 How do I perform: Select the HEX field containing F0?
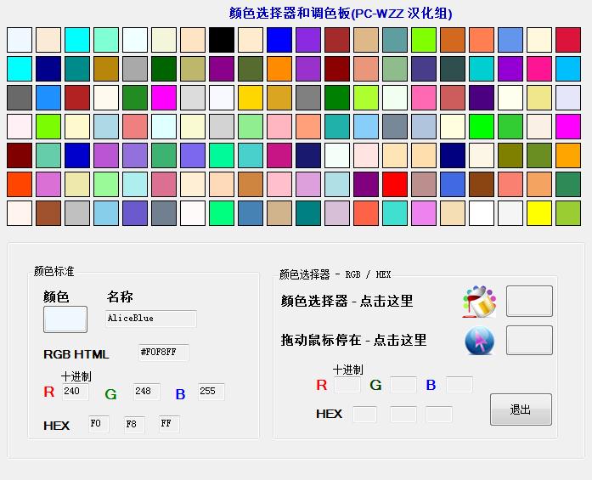(99, 423)
